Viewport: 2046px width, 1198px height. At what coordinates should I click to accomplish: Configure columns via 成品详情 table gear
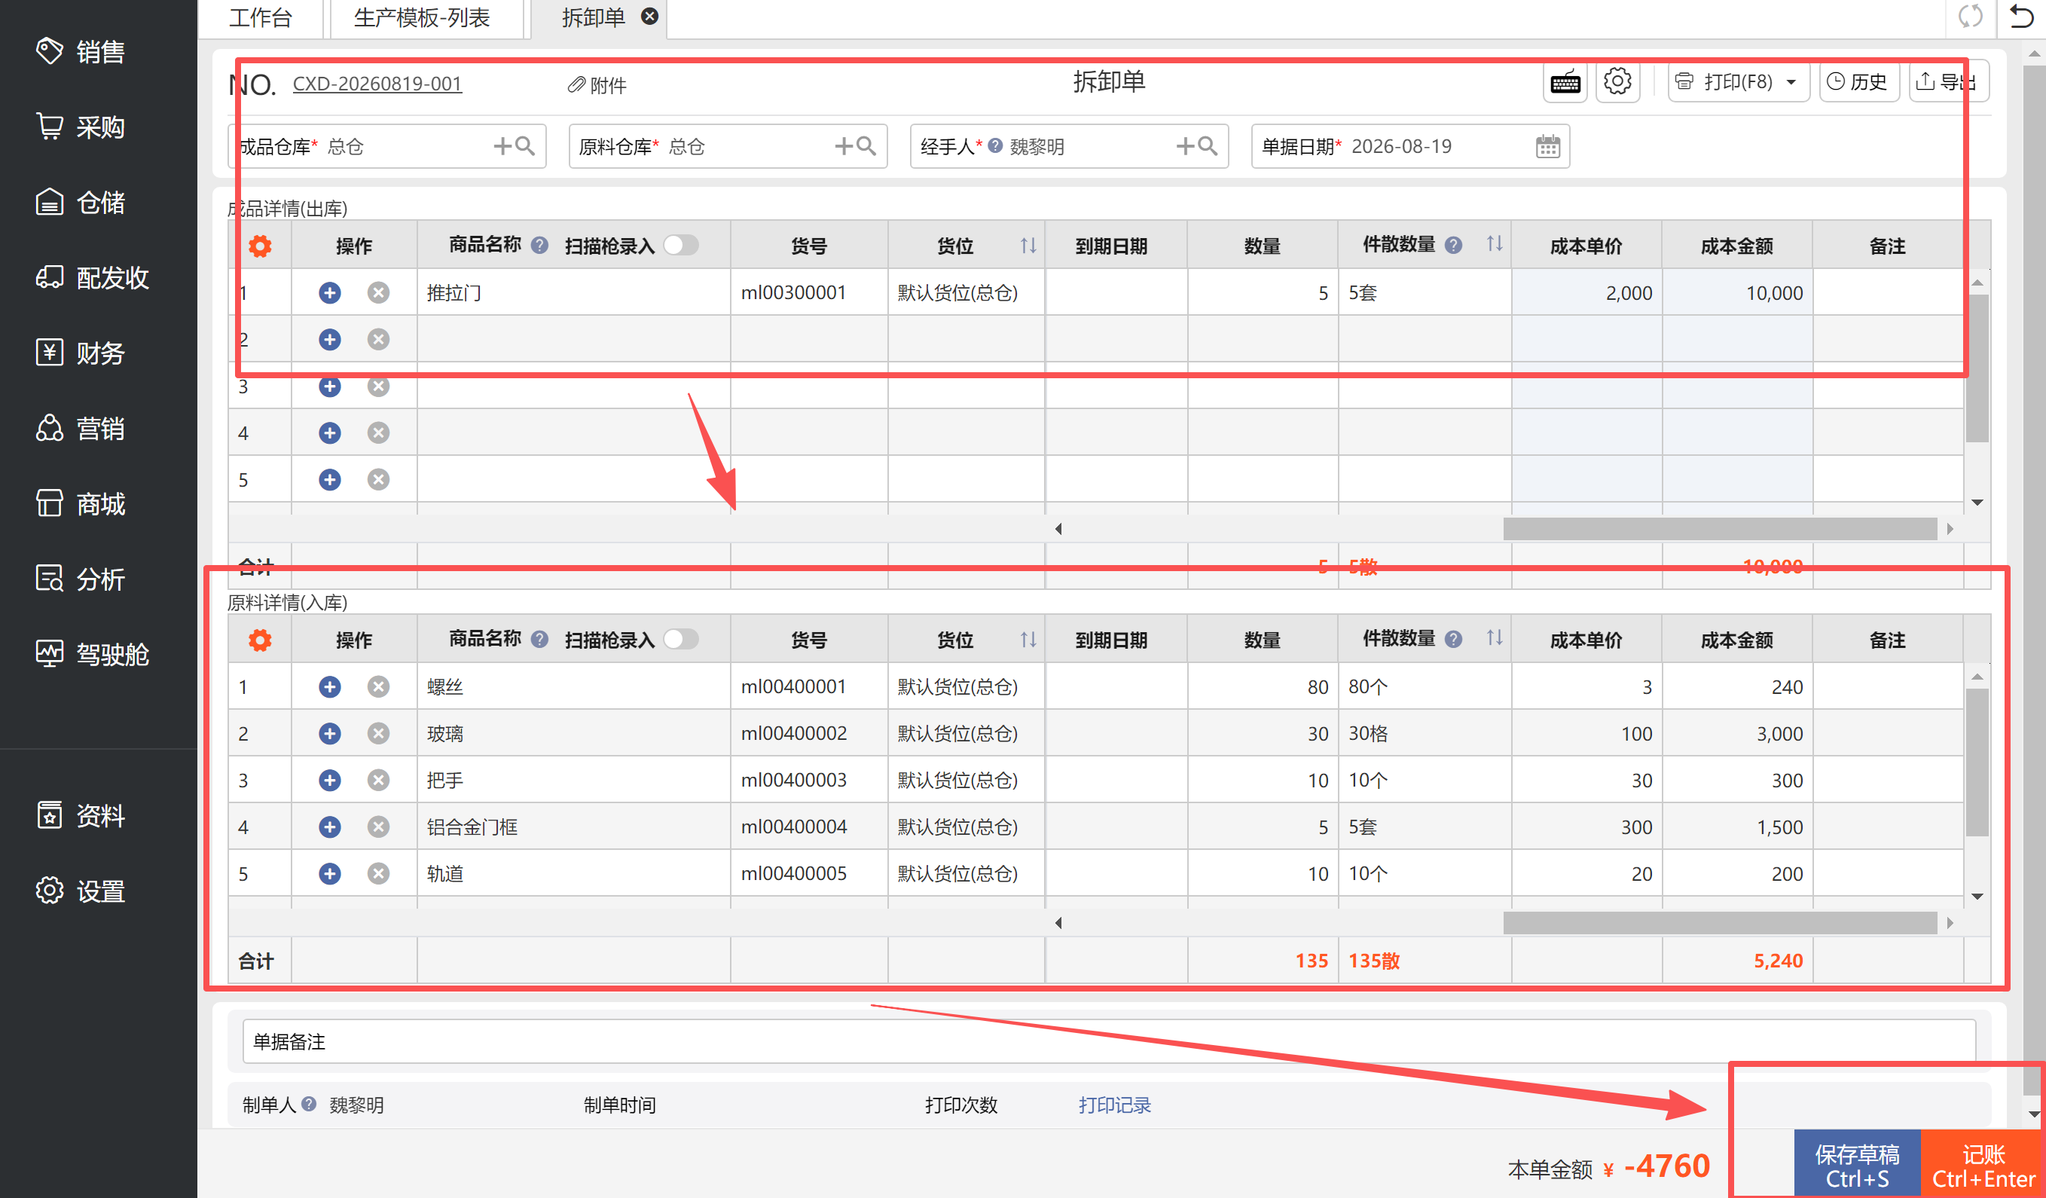point(260,246)
